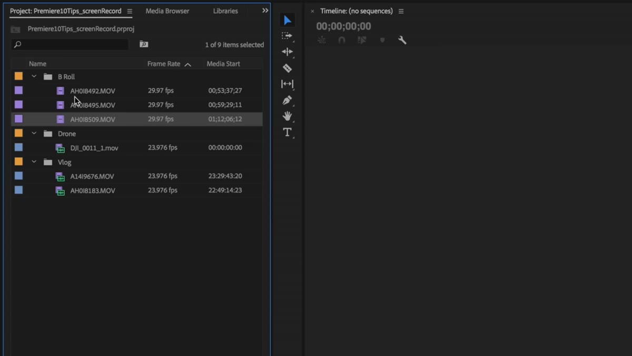Select the Project Premiere10Tips_screenRecord tab
This screenshot has width=632, height=356.
click(66, 11)
